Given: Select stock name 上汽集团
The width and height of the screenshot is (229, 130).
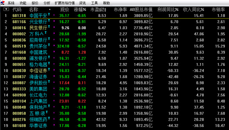Looking at the screenshot, I should click(38, 101).
